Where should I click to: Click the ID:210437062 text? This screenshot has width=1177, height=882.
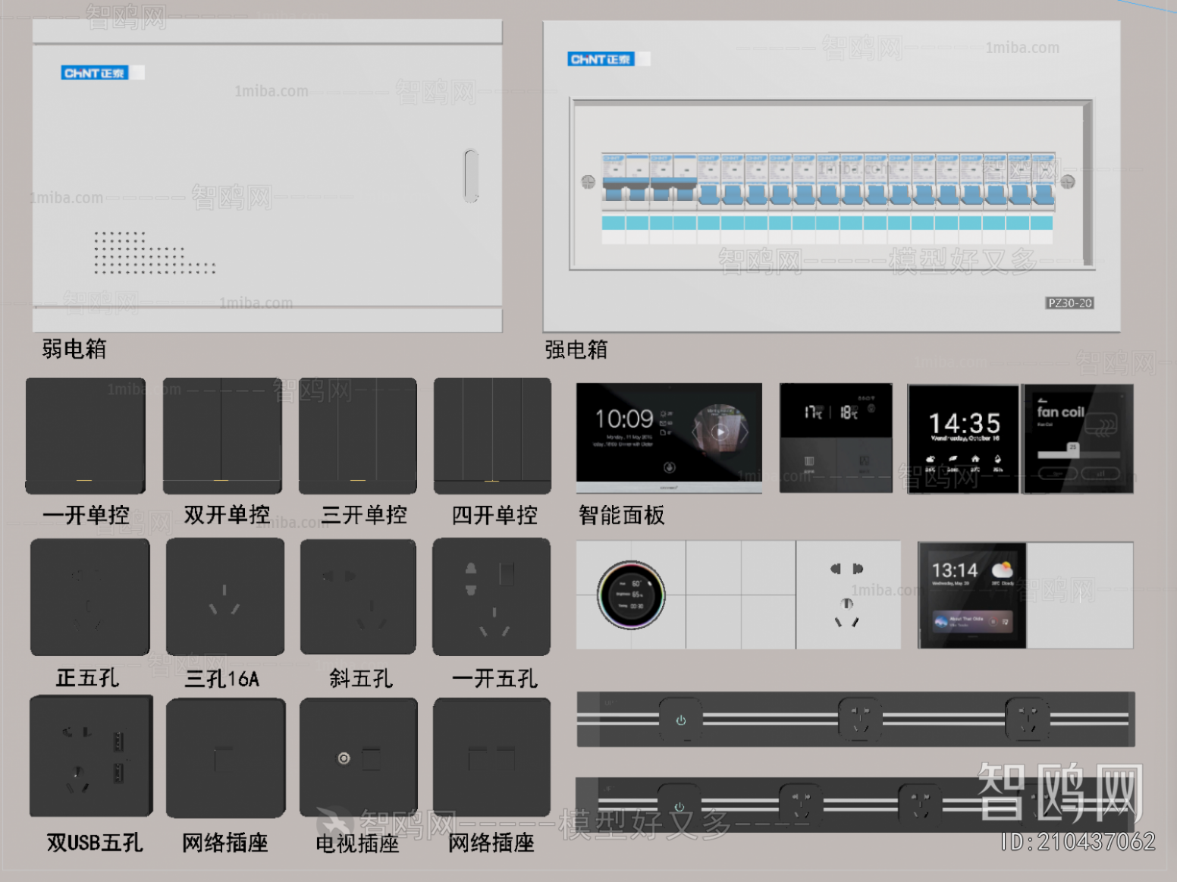pyautogui.click(x=1078, y=842)
